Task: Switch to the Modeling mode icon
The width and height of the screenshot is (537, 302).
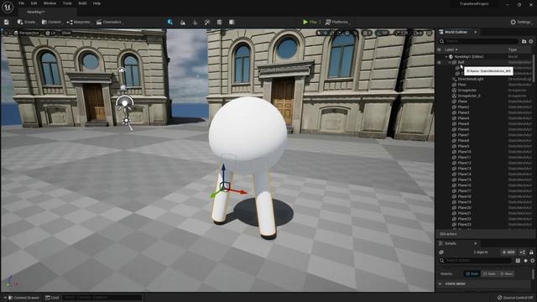Action: pyautogui.click(x=219, y=22)
